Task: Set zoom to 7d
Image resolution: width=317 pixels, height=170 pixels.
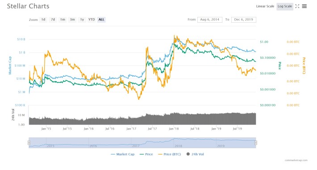Action: coord(53,20)
